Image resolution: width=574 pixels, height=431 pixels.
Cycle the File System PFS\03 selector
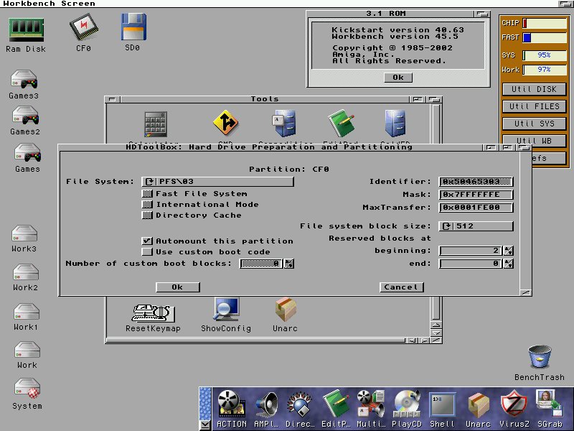218,182
